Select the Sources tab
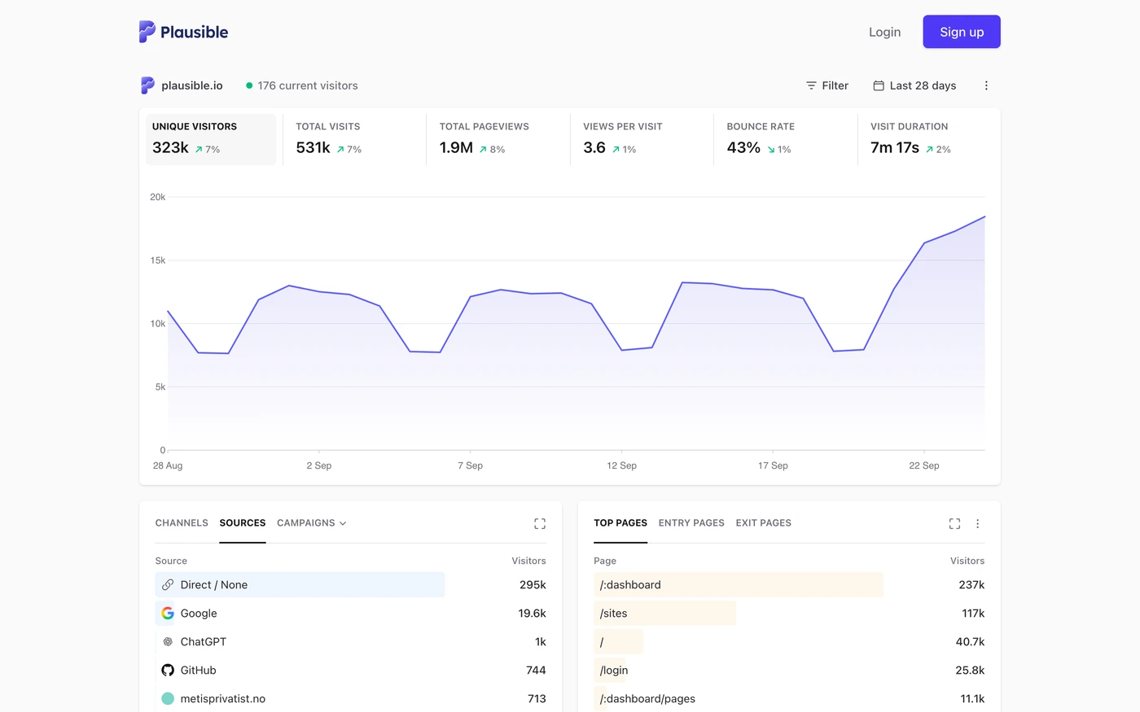Screen dimensions: 1140x712 point(243,522)
